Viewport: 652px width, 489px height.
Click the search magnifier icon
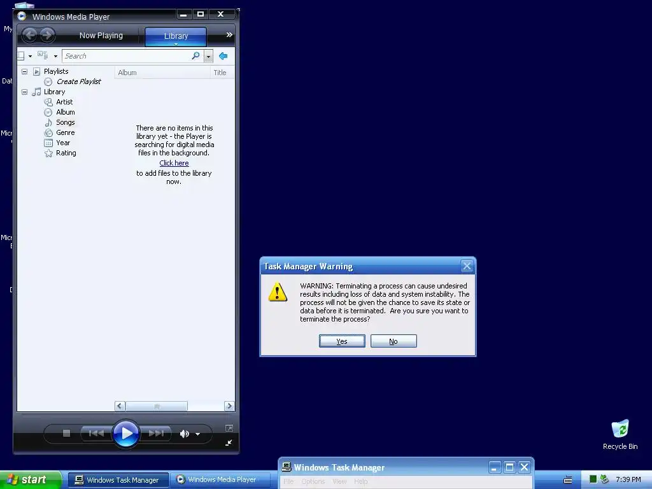(196, 56)
